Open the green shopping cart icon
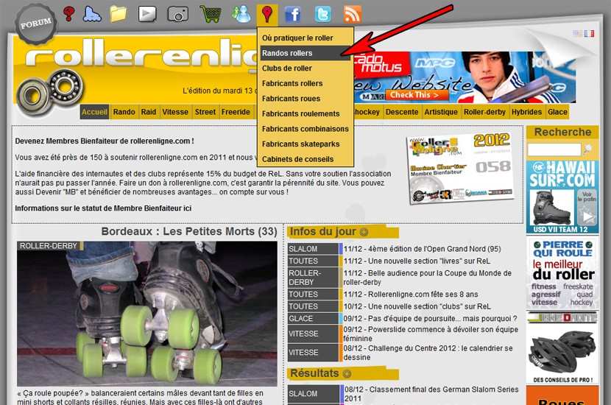611x405 pixels. 210,13
